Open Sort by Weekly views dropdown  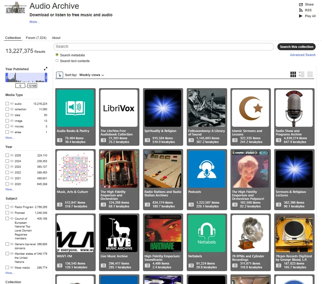tap(92, 75)
